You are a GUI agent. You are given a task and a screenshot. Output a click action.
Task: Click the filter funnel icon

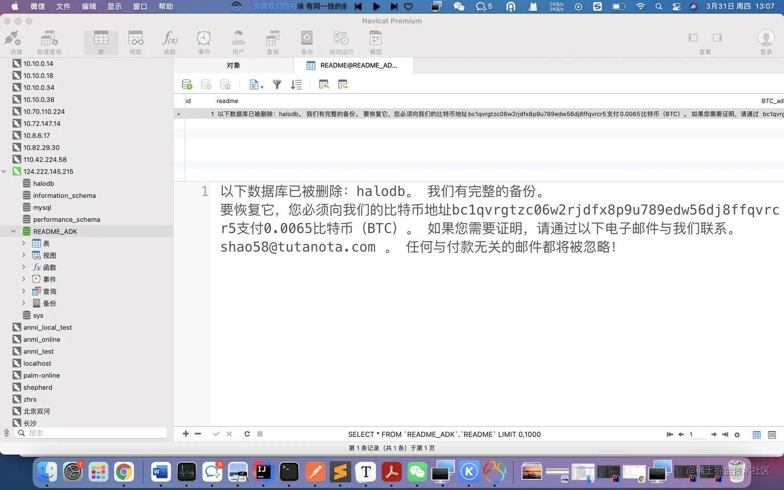[277, 85]
